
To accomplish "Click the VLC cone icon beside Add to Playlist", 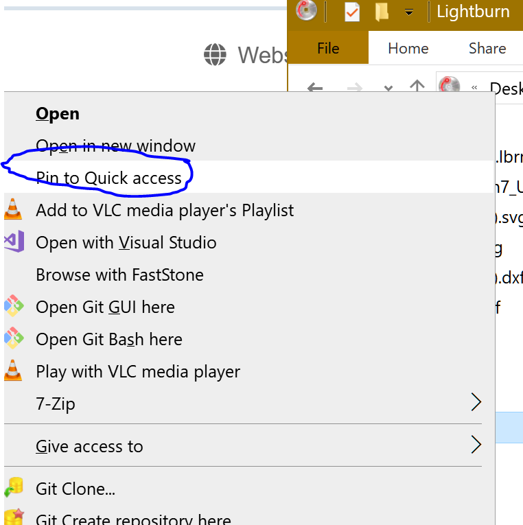I will coord(13,209).
